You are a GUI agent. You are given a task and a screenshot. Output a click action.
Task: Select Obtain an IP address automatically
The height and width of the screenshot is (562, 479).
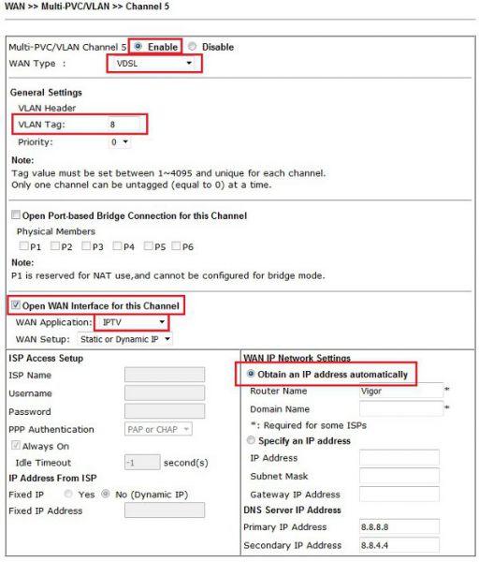coord(252,374)
